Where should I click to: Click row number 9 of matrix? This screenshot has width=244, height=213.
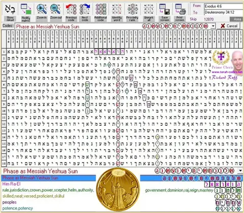click(x=4, y=104)
